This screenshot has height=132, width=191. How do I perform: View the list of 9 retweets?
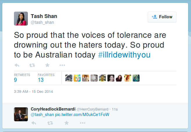pyautogui.click(x=16, y=80)
